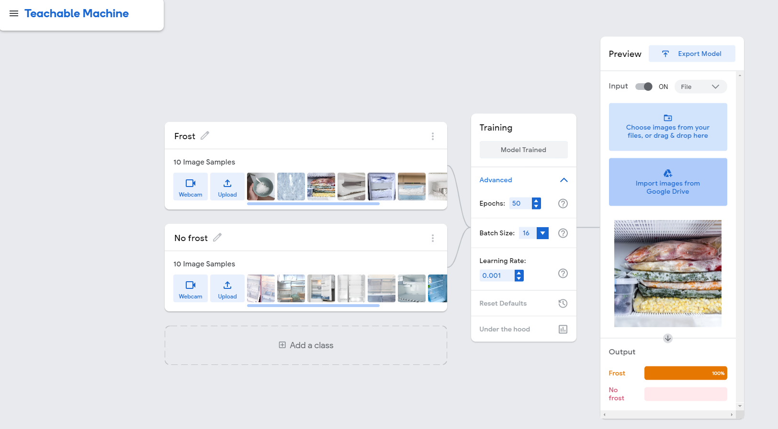
Task: Click the Epochs value field
Action: tap(520, 203)
